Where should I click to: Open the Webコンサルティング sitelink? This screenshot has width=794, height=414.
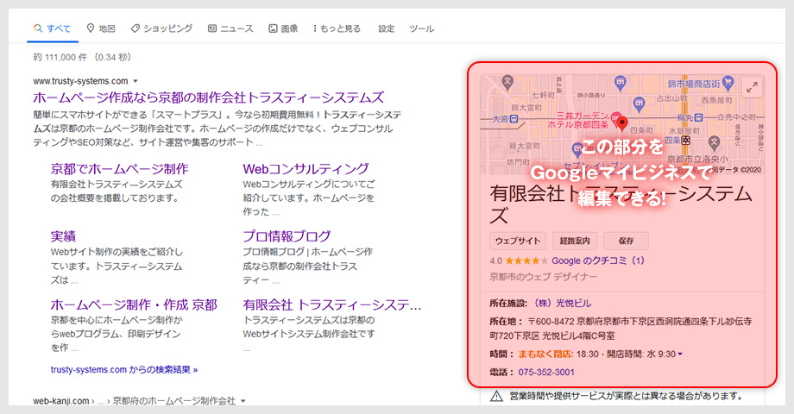pos(306,169)
